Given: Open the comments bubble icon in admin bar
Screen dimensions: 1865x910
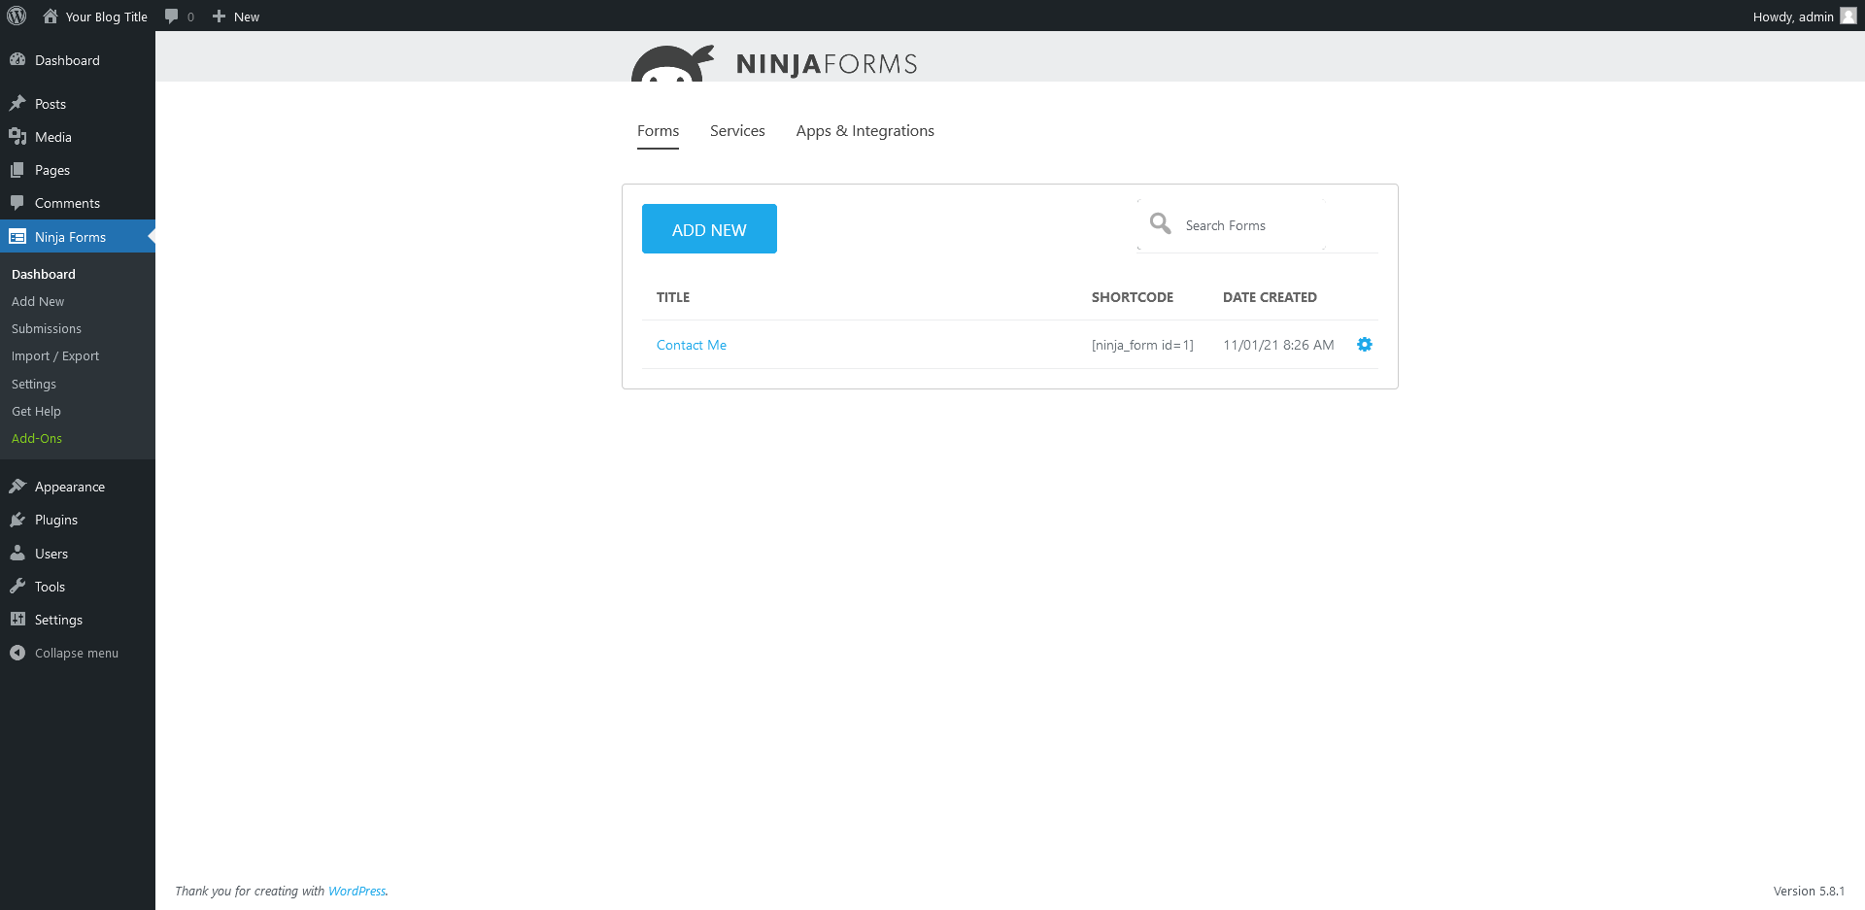Looking at the screenshot, I should 172,16.
